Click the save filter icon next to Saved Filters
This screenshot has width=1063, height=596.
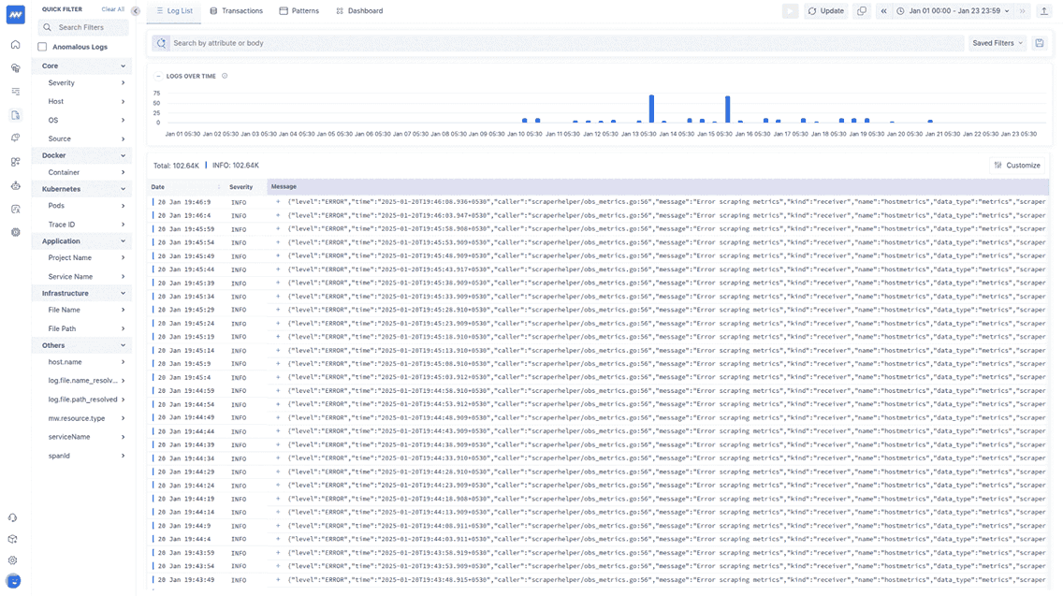coord(1040,43)
